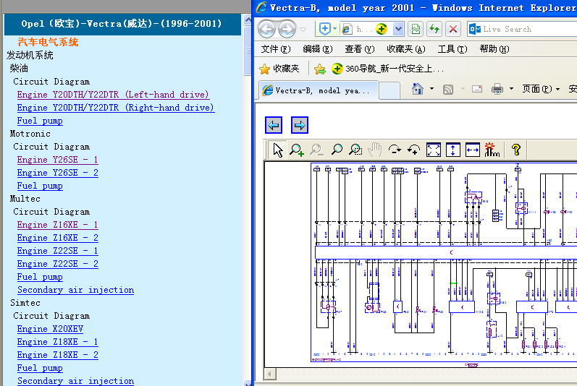This screenshot has height=386, width=577.
Task: Click the blue shield plus icon in address bar
Action: coord(325,29)
